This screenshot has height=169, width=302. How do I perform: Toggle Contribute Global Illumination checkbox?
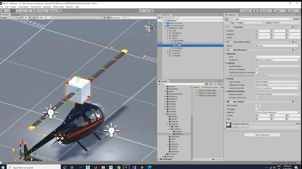[257, 72]
